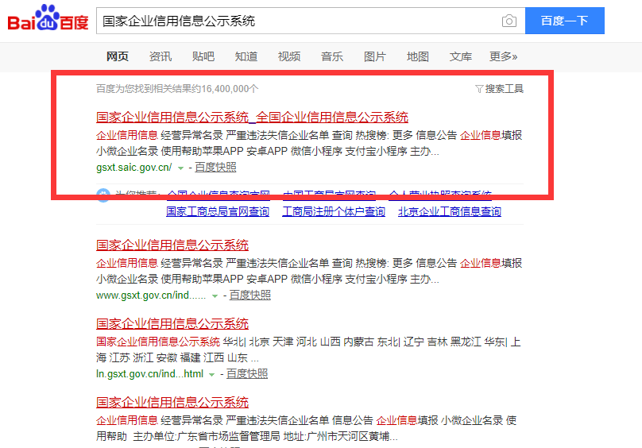Expand dropdown arrow next to gsxt.saic.gov.cn

tap(180, 168)
